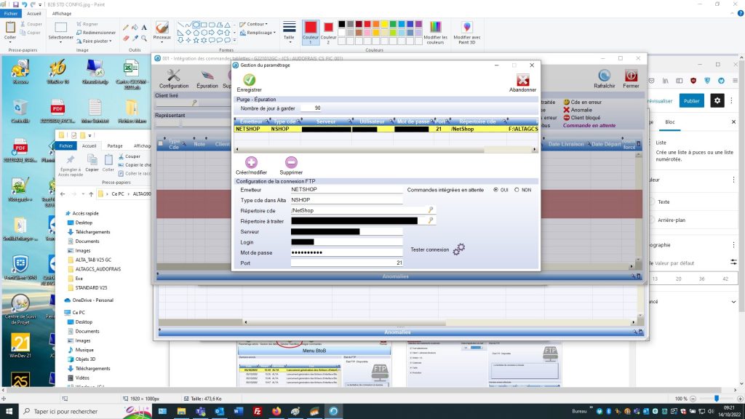Image resolution: width=745 pixels, height=419 pixels.
Task: Open the Configuration tools icon
Action: (x=174, y=76)
